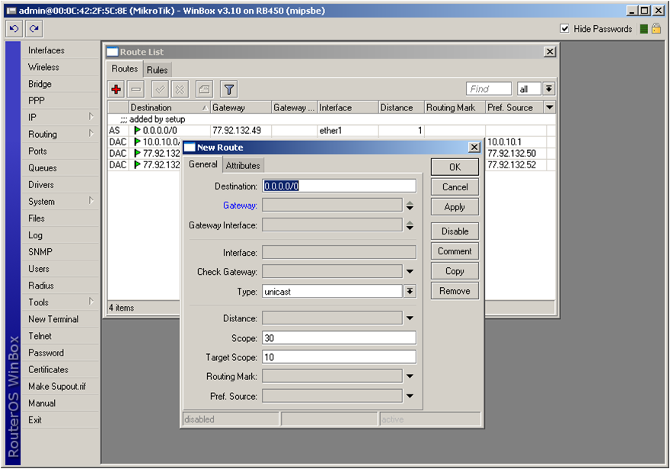Image resolution: width=670 pixels, height=469 pixels.
Task: Click the checkmark Enable route icon
Action: [160, 89]
